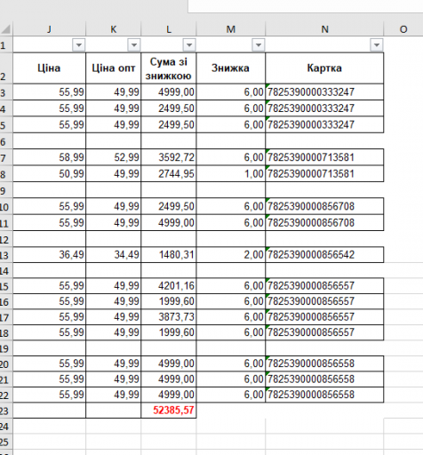Select cell with value 3592,72
The width and height of the screenshot is (423, 455).
(x=169, y=157)
